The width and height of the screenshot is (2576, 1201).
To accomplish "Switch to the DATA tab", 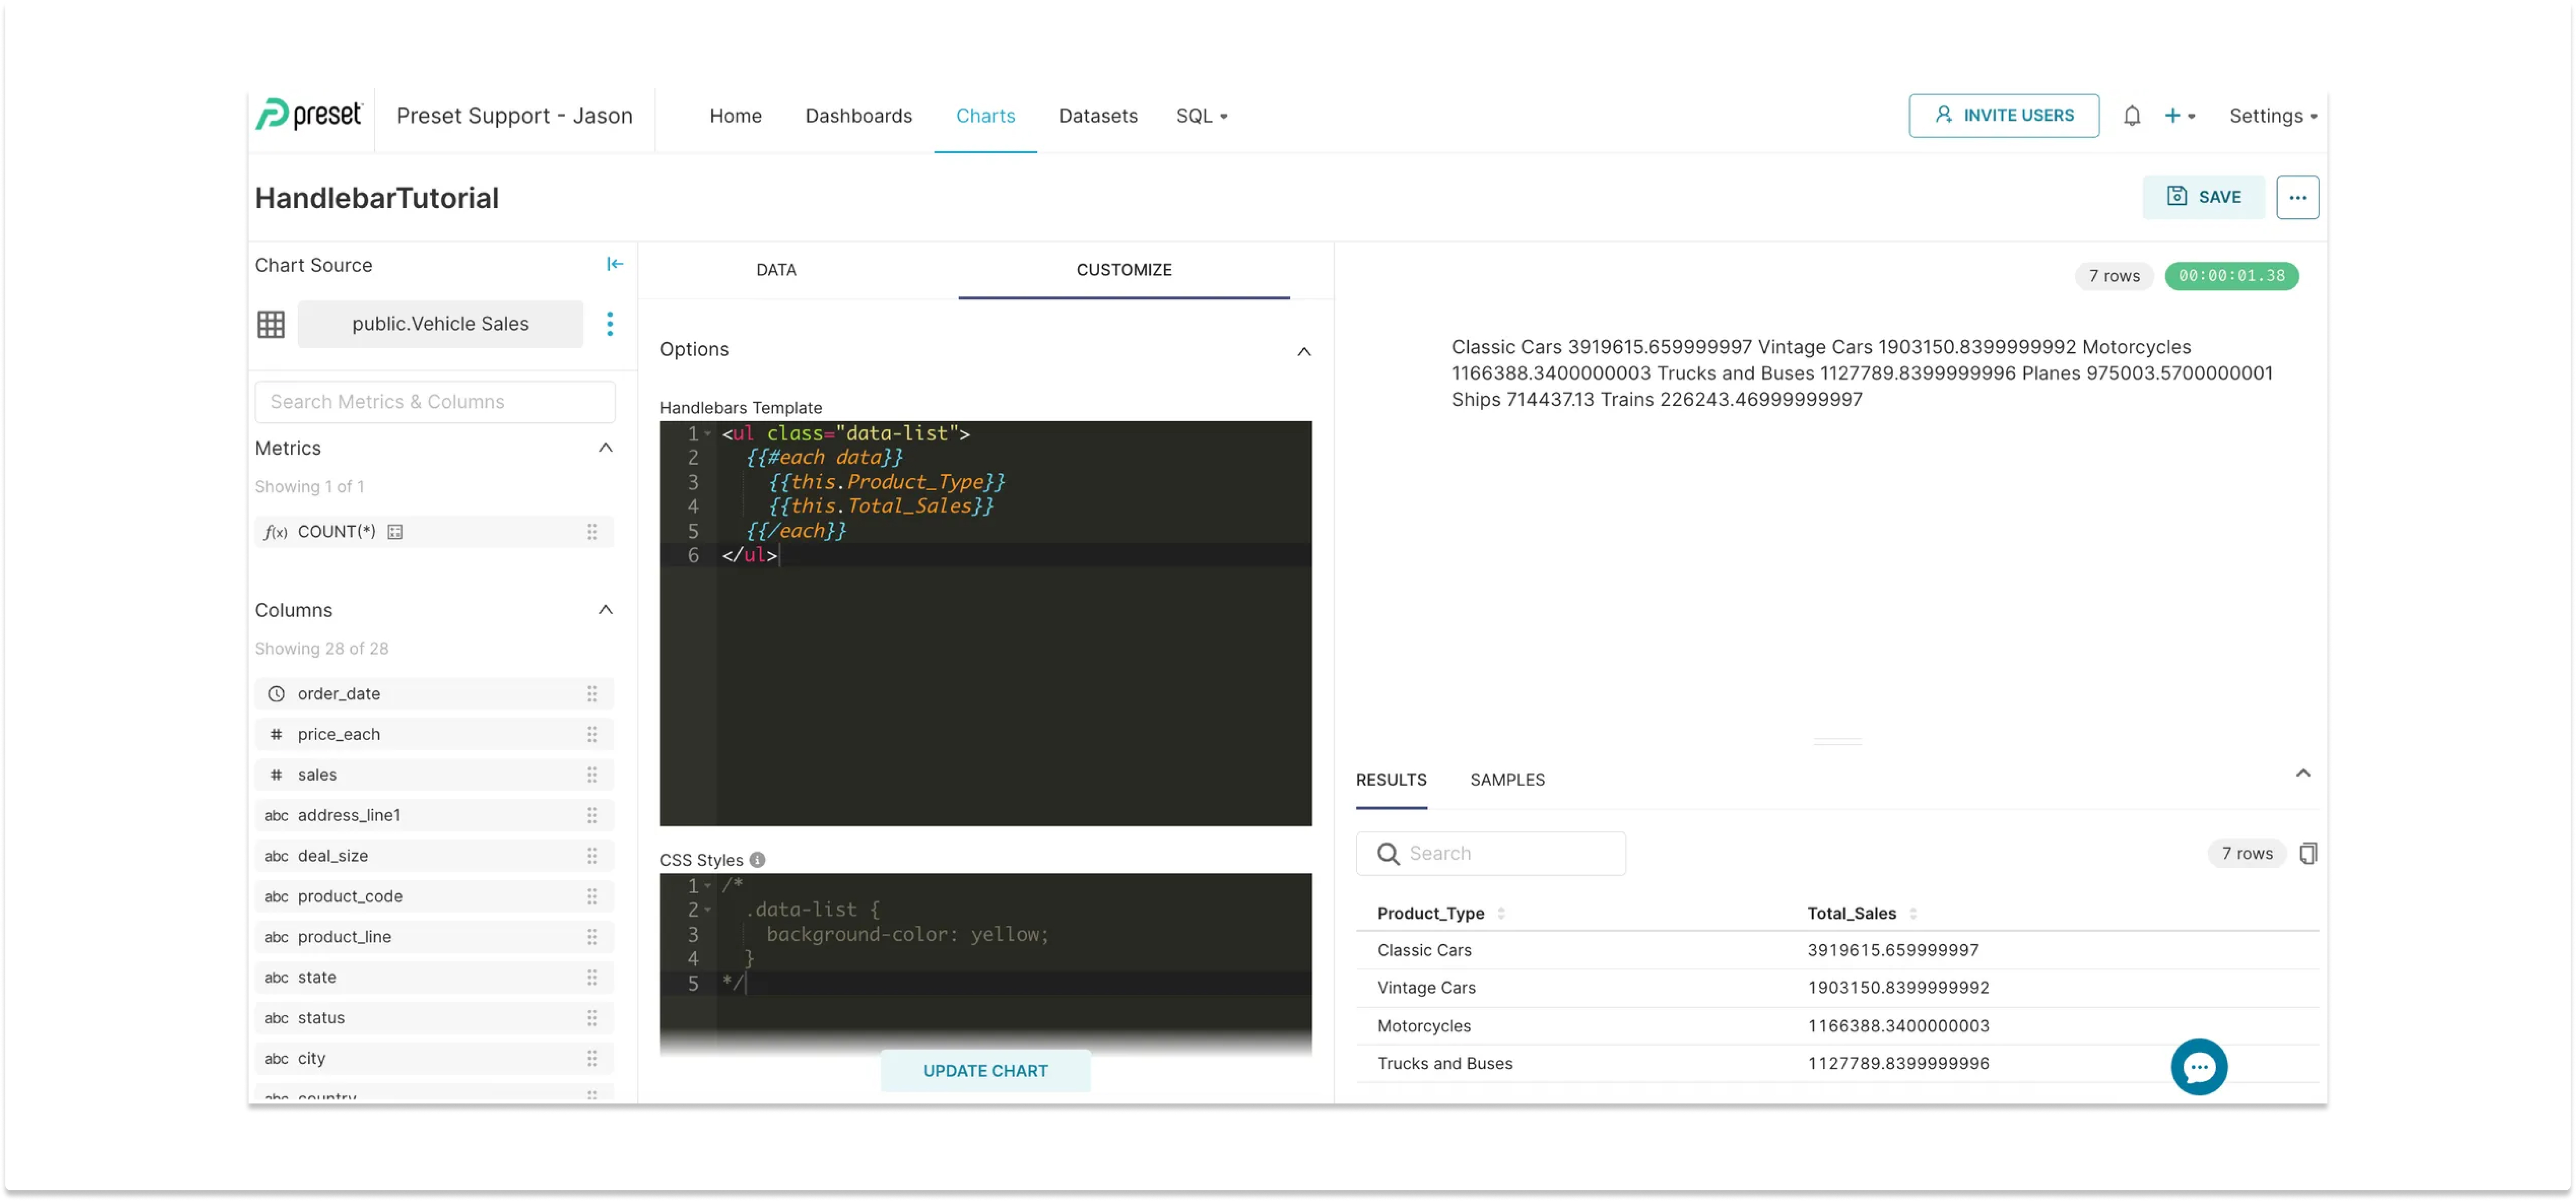I will pyautogui.click(x=776, y=269).
